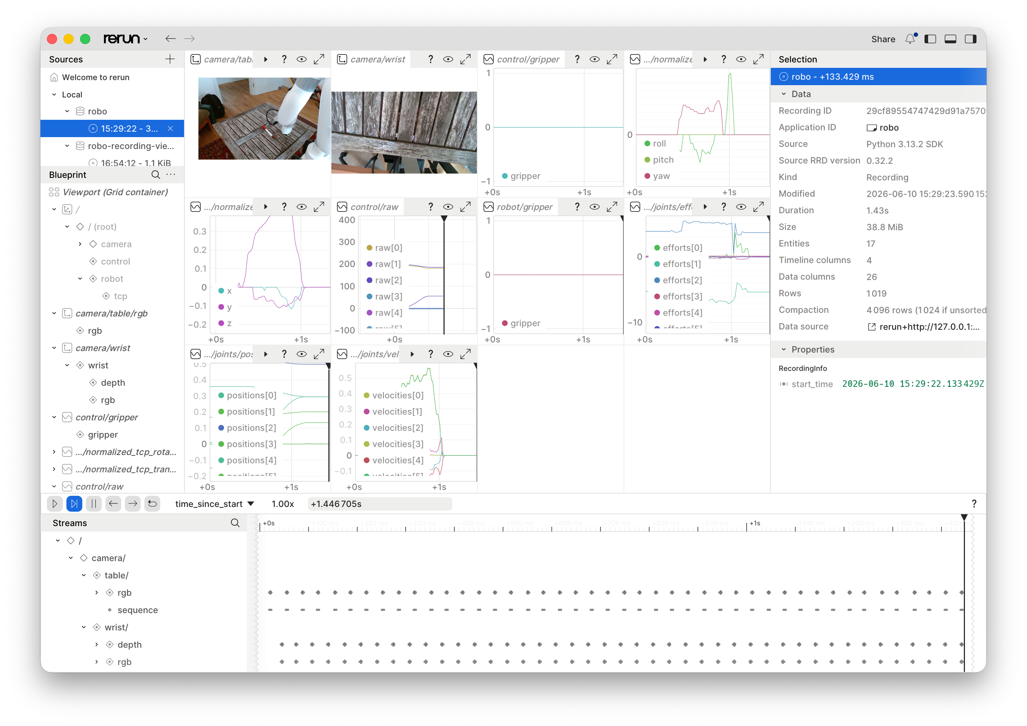Image resolution: width=1027 pixels, height=726 pixels.
Task: Show help for camera/wrist view
Action: (x=430, y=59)
